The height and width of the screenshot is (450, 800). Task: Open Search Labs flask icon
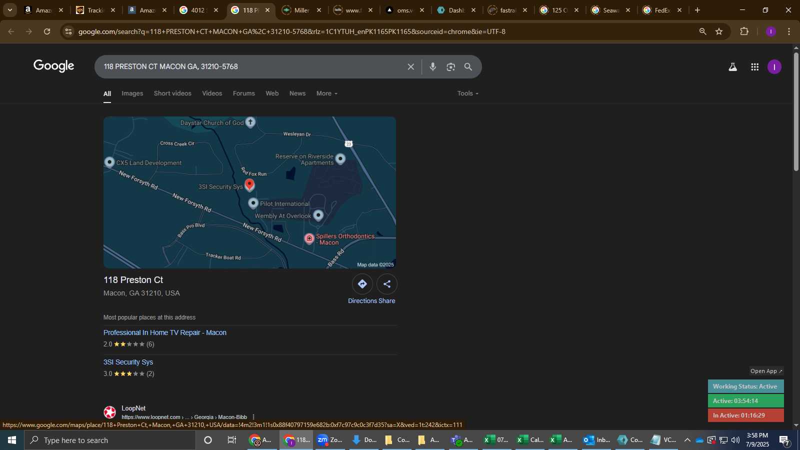[x=732, y=67]
